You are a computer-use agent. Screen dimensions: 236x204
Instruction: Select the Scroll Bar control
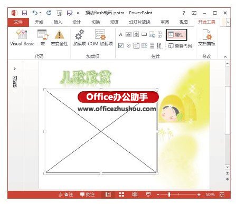pos(159,34)
